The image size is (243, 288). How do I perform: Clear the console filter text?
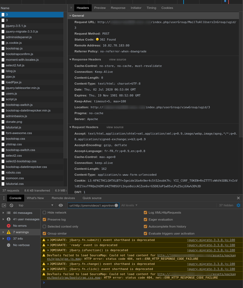point(116,205)
